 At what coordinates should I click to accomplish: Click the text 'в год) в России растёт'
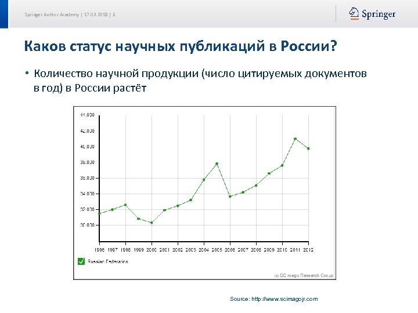(x=90, y=88)
